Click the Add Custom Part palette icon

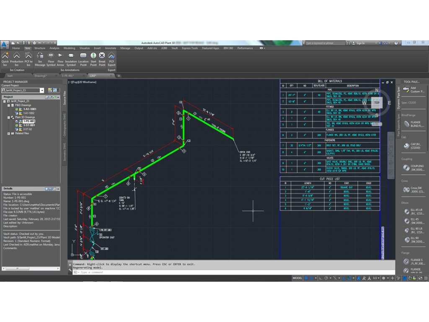tap(406, 89)
